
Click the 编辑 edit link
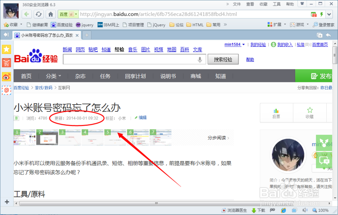141,117
